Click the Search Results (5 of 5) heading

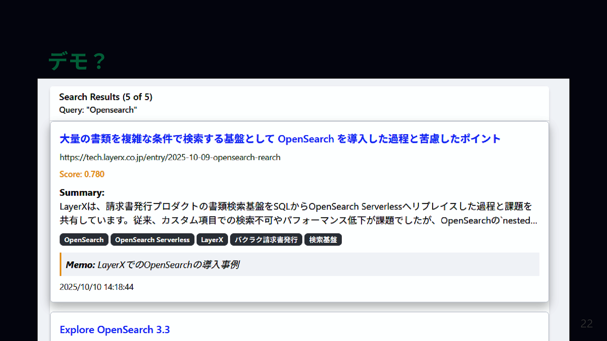pyautogui.click(x=105, y=97)
